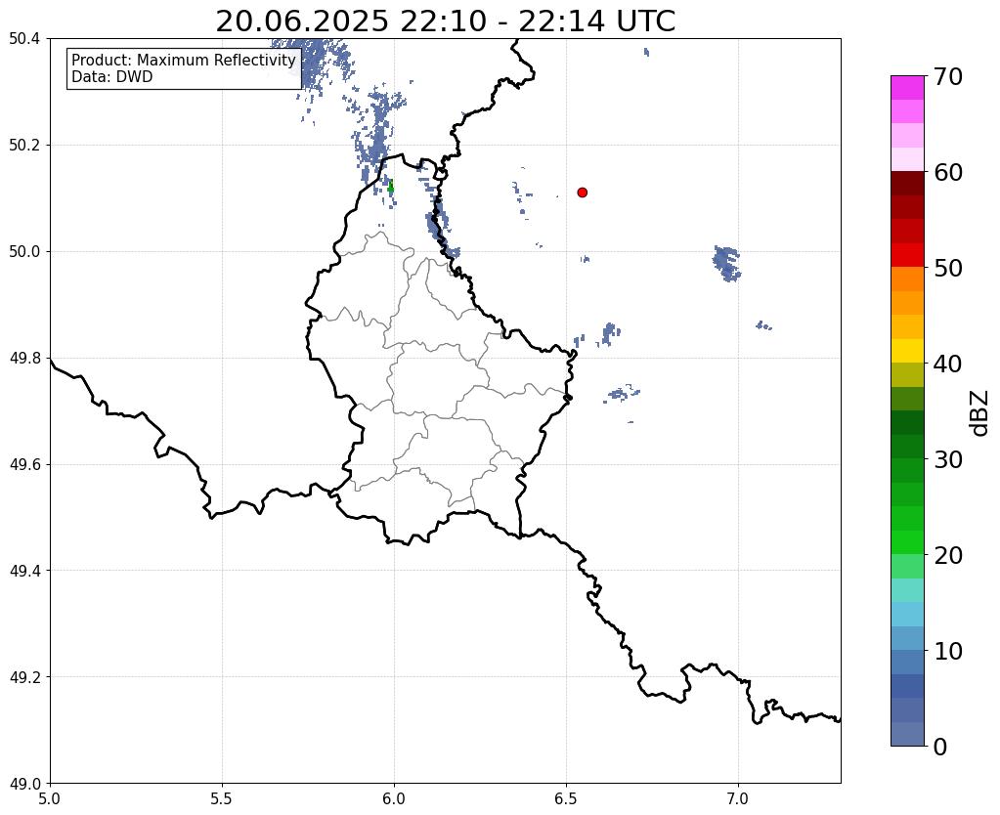Click latitude axis label 49.2
The width and height of the screenshot is (1000, 815).
[24, 677]
